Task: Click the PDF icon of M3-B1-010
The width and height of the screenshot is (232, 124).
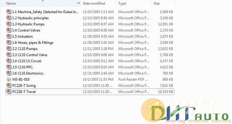Action: (x=9, y=79)
